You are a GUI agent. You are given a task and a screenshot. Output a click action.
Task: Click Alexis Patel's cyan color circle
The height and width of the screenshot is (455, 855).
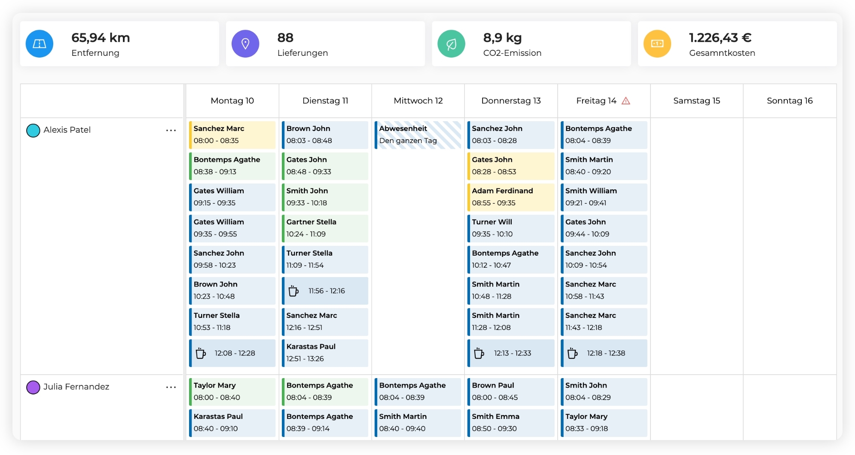click(33, 130)
